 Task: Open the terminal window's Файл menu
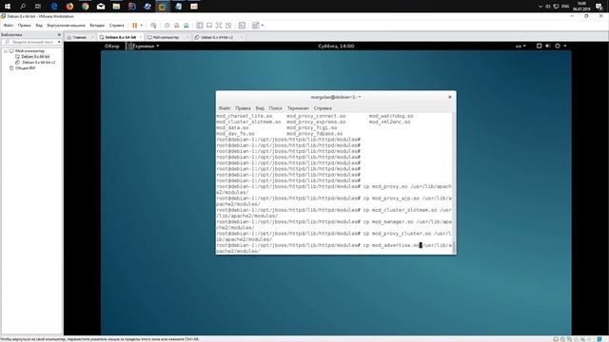[x=225, y=108]
